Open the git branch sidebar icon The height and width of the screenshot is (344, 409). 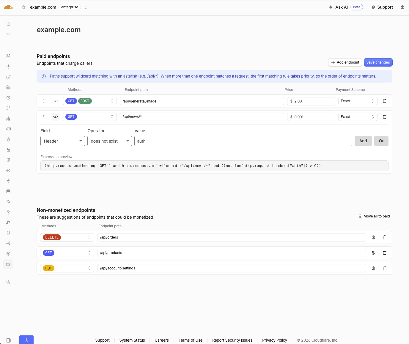[8, 108]
